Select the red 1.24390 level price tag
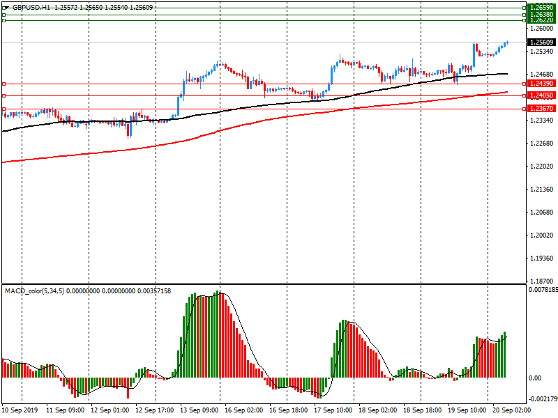The image size is (558, 418). pyautogui.click(x=541, y=84)
